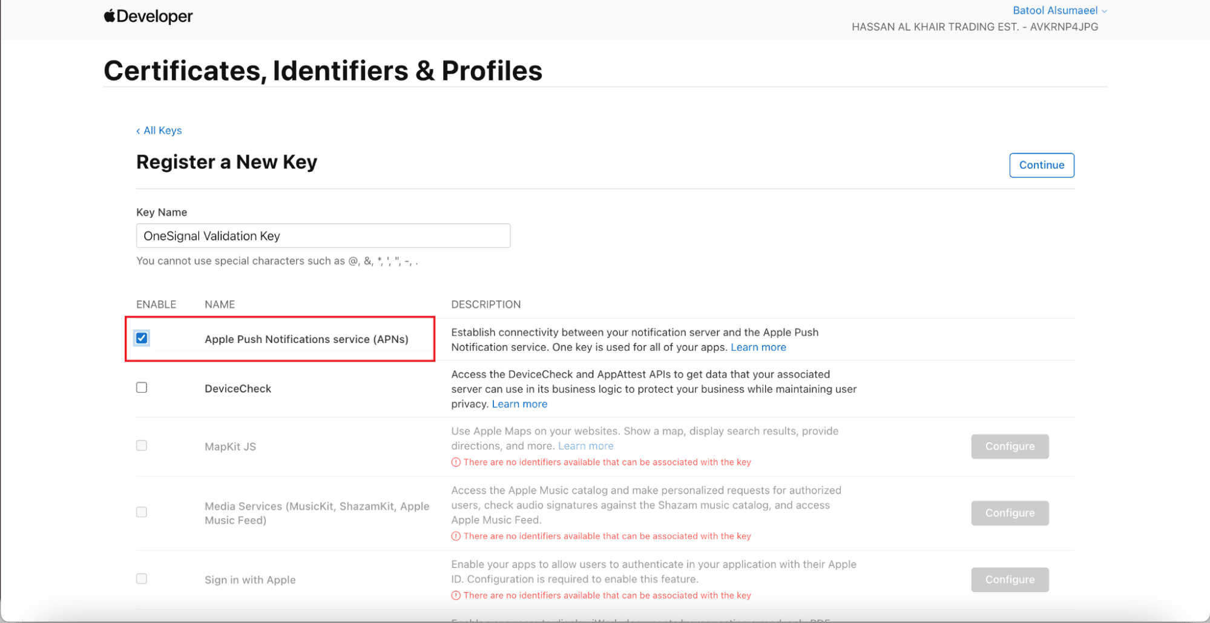Open Learn more link for APNs
This screenshot has height=623, width=1210.
point(758,347)
